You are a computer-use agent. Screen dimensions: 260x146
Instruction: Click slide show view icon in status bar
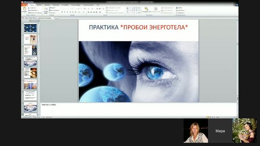tap(214, 117)
